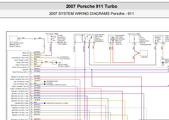Click the MAXI FUSE 40A label
Image resolution: width=169 pixels, height=120 pixels.
(159, 39)
